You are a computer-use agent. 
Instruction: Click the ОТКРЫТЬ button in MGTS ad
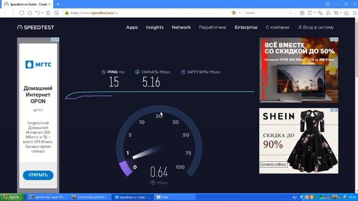coord(38,175)
